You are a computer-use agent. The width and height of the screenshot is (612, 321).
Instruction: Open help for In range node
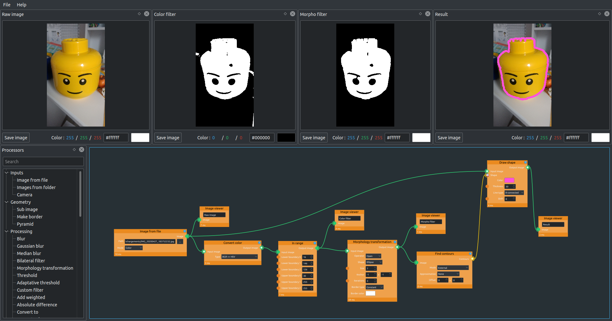315,243
